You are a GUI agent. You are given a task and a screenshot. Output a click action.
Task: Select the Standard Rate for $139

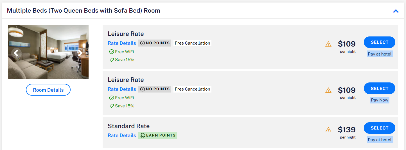[379, 128]
